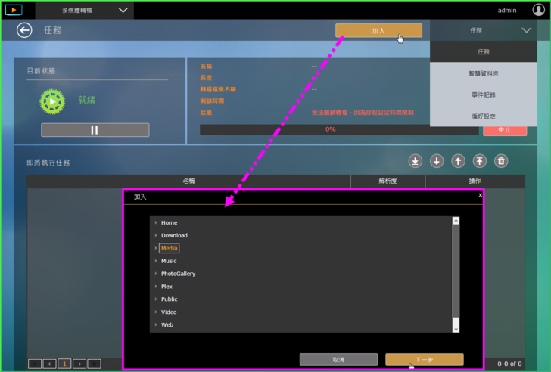Delete selected task with trash icon
This screenshot has height=372, width=551.
tap(501, 161)
